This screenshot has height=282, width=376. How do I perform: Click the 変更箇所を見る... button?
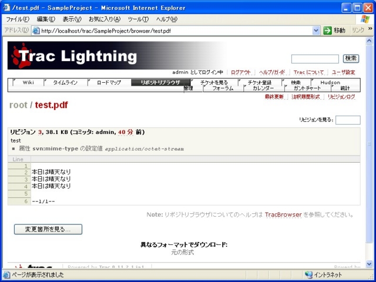(48, 229)
